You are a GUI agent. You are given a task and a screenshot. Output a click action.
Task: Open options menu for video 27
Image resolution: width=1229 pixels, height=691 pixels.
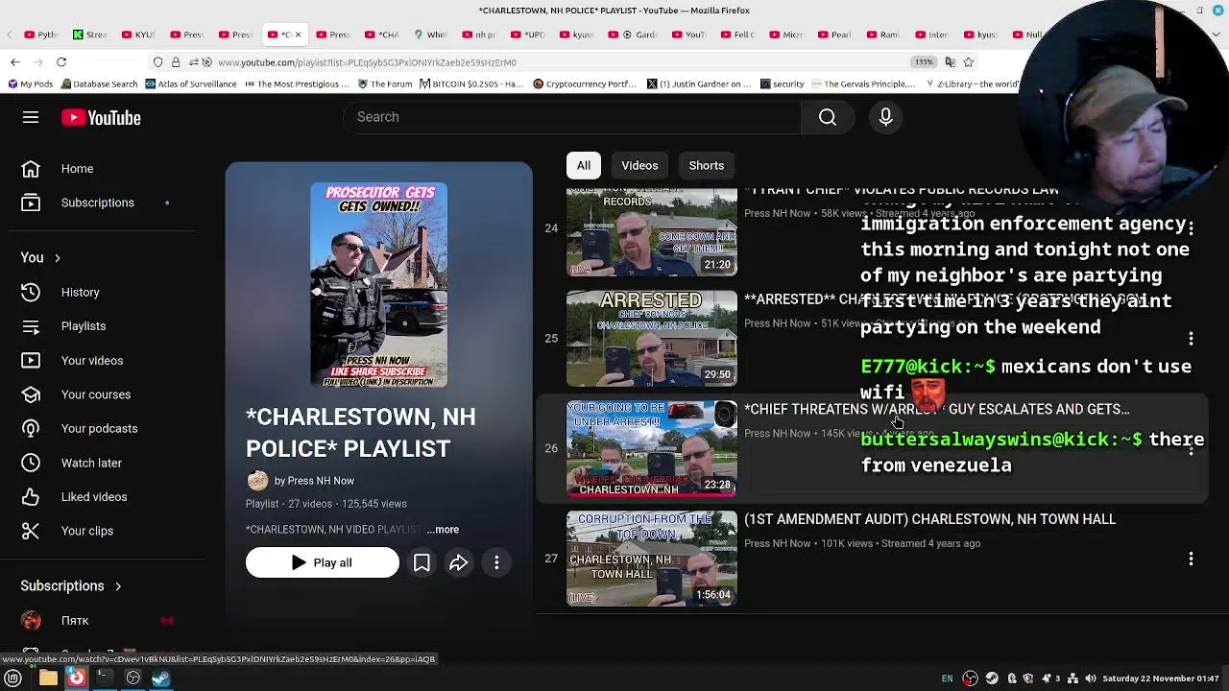[x=1191, y=559]
